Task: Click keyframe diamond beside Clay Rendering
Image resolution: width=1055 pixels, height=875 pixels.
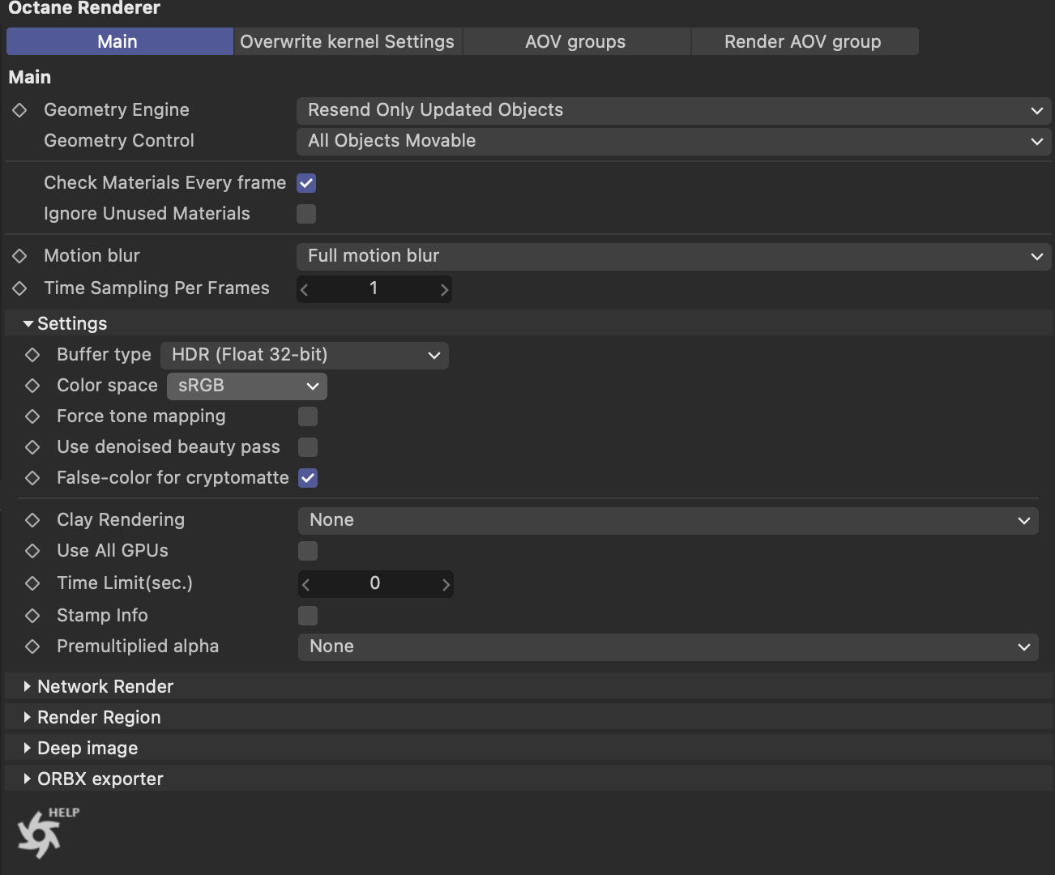Action: pos(32,520)
